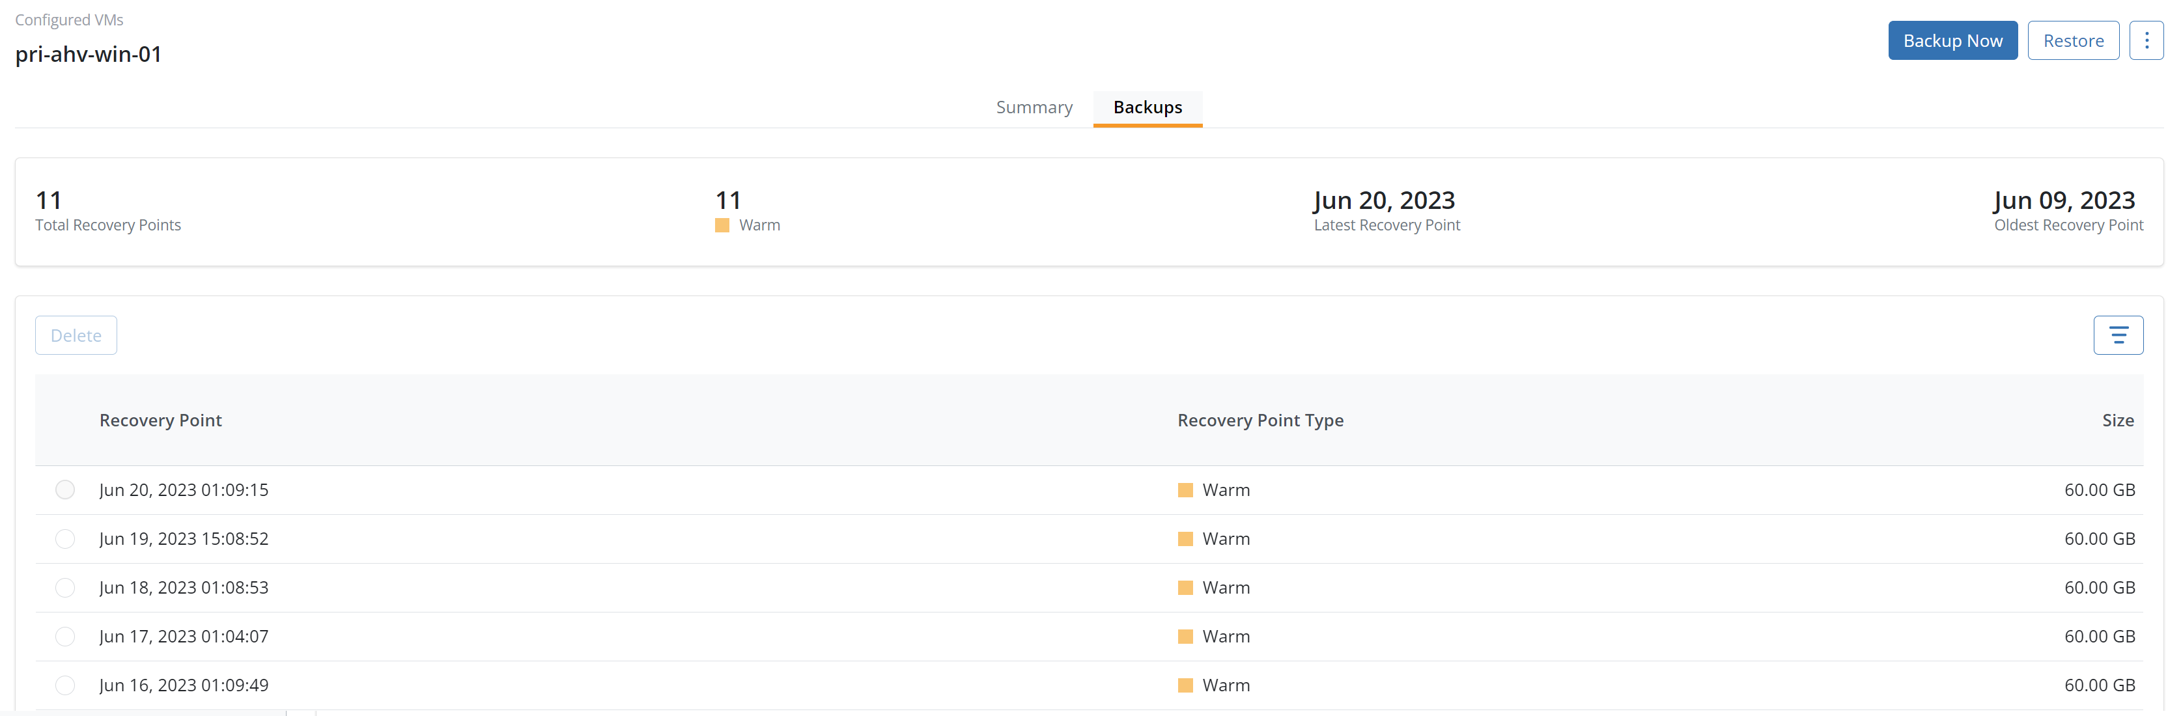Click the Restore button
Image resolution: width=2168 pixels, height=716 pixels.
click(2073, 40)
